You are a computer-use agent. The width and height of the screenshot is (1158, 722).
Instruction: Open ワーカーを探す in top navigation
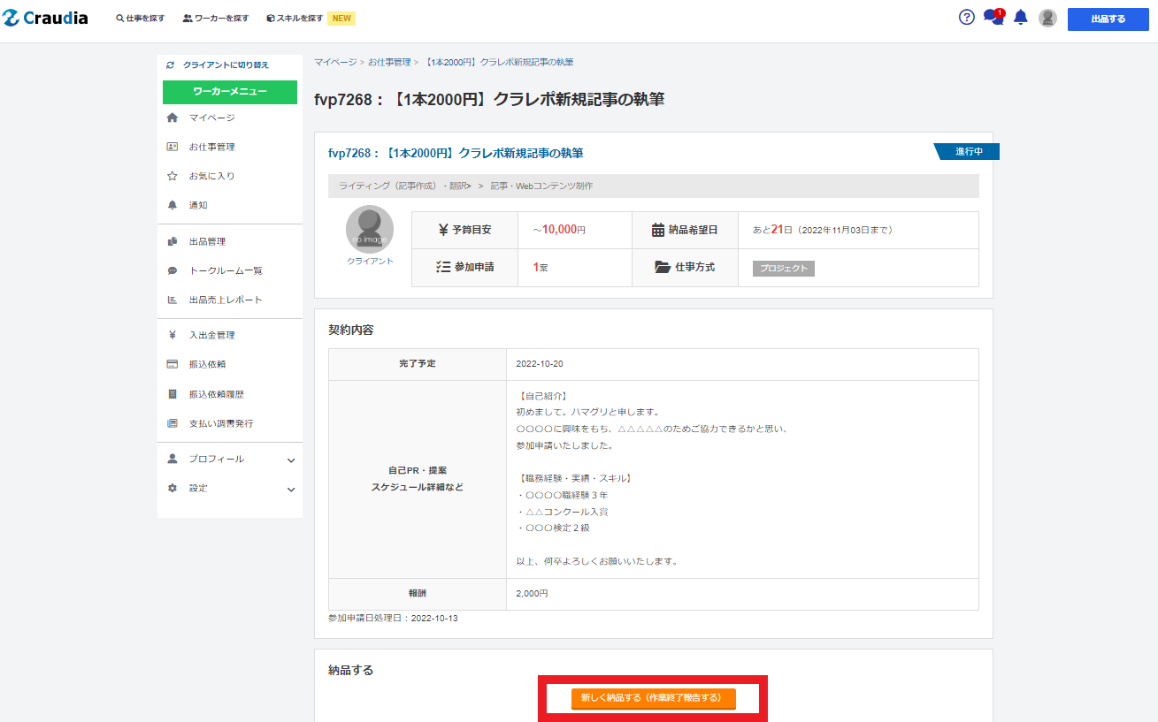tap(216, 19)
